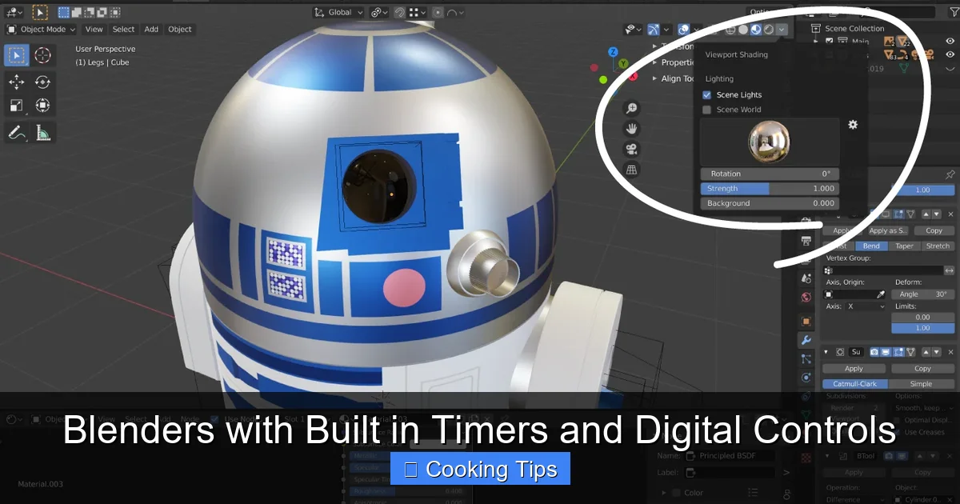Disable the Scene Lights checkbox

707,94
